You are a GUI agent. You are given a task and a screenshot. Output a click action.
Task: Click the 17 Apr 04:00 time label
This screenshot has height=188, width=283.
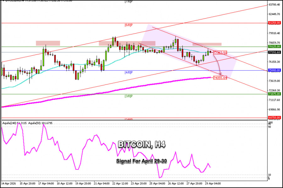(x=46, y=184)
